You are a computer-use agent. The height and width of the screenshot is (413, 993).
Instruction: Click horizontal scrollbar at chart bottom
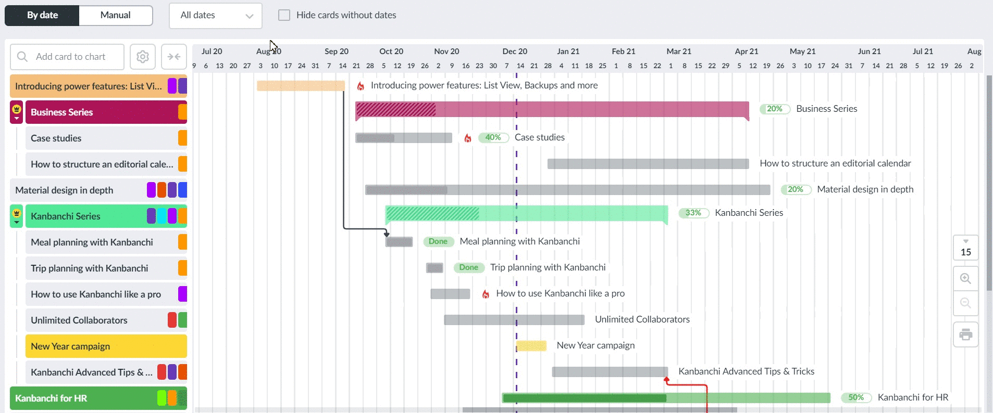pyautogui.click(x=600, y=410)
